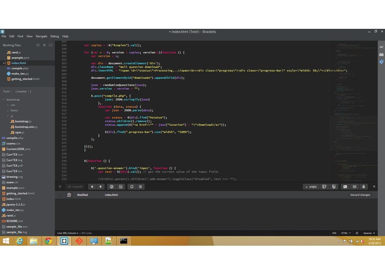Open terminal icon in the Git panel
This screenshot has width=385, height=274.
(345, 187)
